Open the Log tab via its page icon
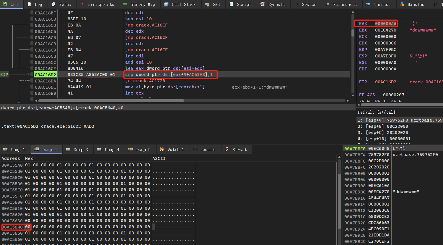The image size is (443, 245). (x=29, y=4)
